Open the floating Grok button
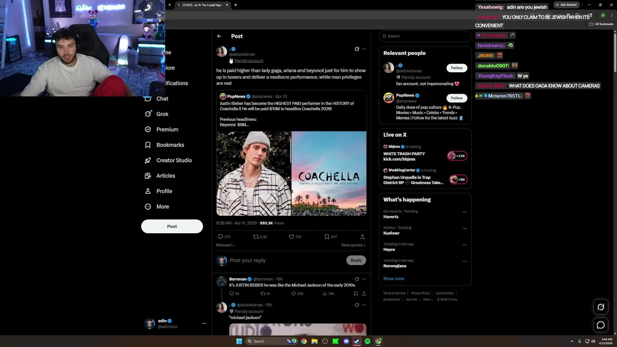Image resolution: width=617 pixels, height=347 pixels. click(601, 307)
